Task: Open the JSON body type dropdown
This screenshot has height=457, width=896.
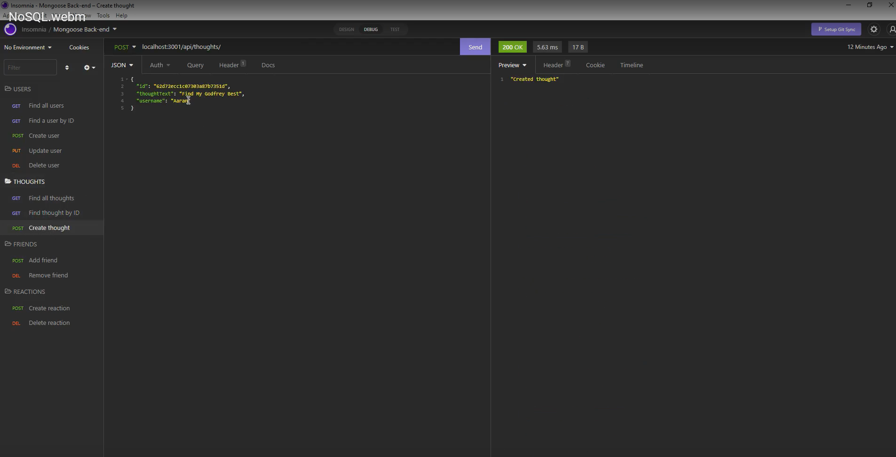Action: 122,65
